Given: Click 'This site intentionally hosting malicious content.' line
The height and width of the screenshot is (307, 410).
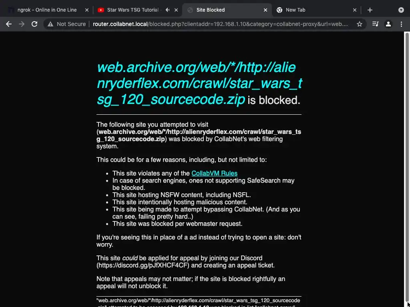Looking at the screenshot, I should point(180,202).
